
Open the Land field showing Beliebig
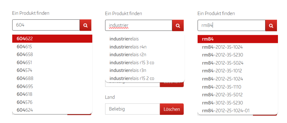pos(133,109)
